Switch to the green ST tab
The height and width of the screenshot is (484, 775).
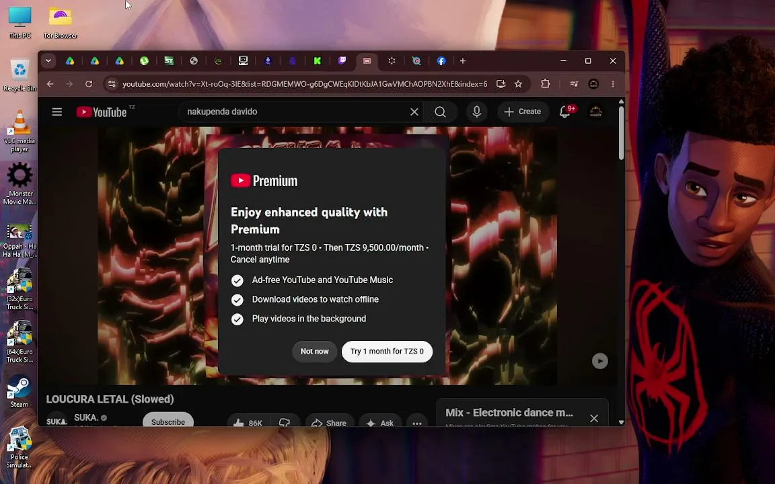[x=169, y=61]
